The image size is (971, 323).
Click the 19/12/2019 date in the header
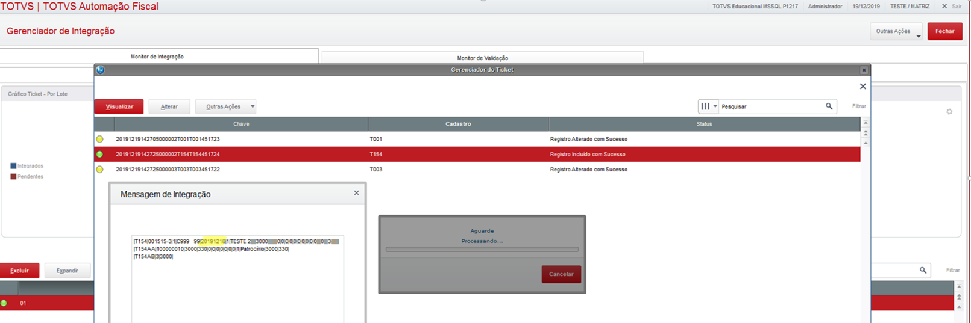[x=866, y=7]
